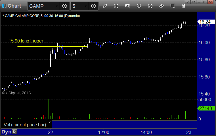Close the Vol study label with x
The height and width of the screenshot is (136, 216).
coord(50,122)
